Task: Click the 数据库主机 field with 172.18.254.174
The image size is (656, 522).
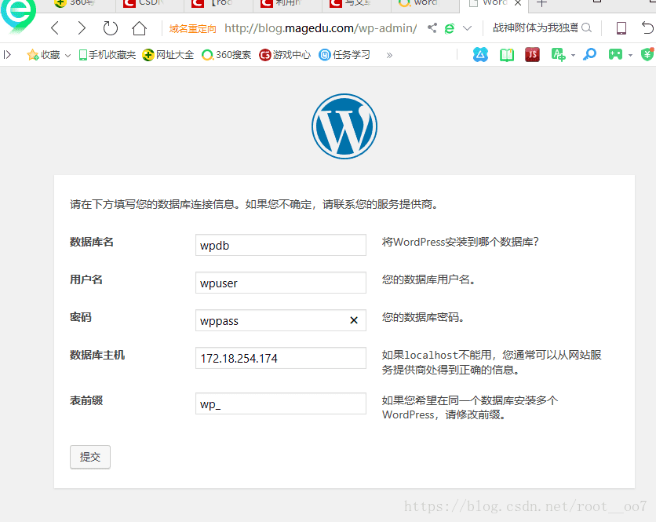Action: (x=281, y=358)
